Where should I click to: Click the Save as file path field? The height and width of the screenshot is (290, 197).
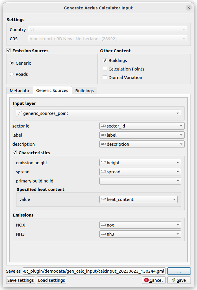click(94, 271)
